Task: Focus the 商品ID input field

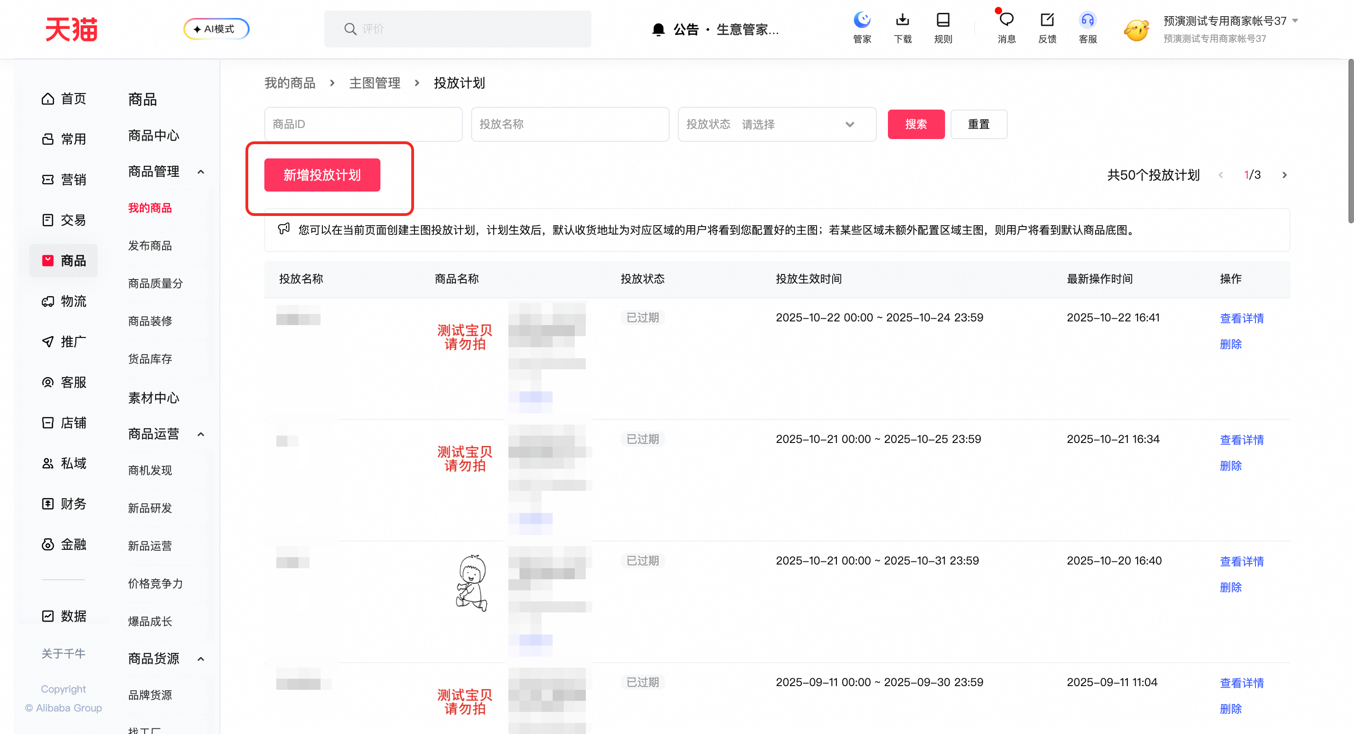Action: pos(363,124)
